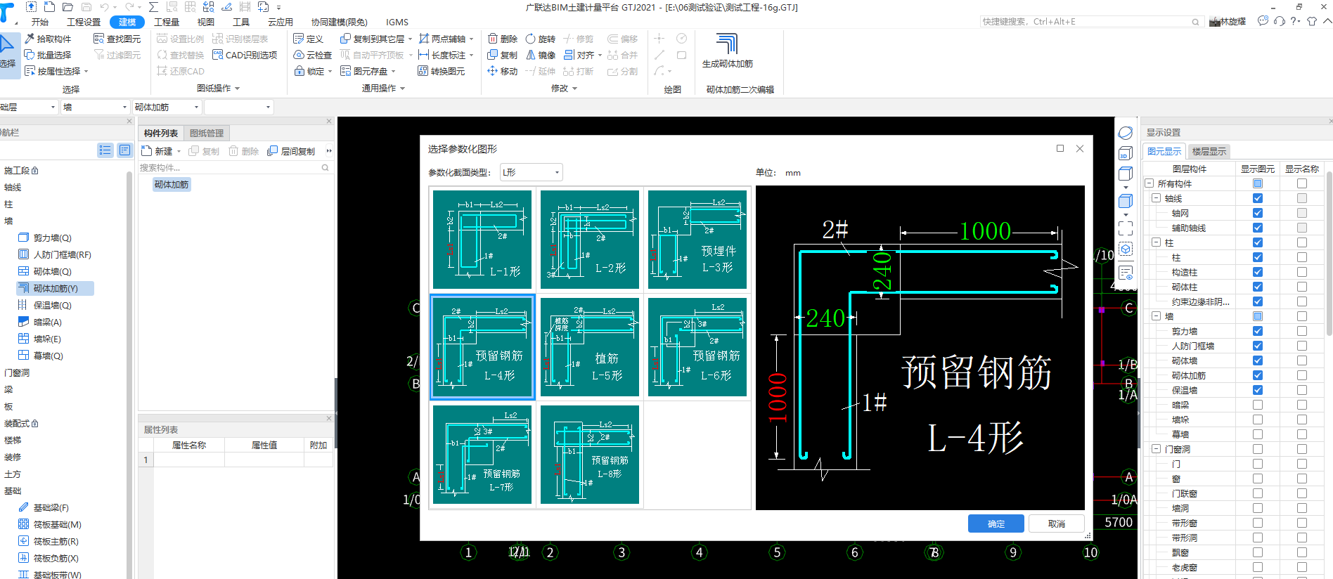Screen dimensions: 1333x579
Task: Open the 工程设置 ribbon tab
Action: pos(84,22)
